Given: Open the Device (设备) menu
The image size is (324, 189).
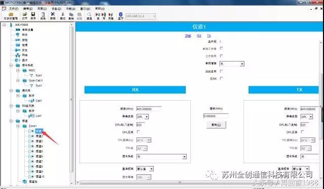Looking at the screenshot, I should click(x=56, y=9).
